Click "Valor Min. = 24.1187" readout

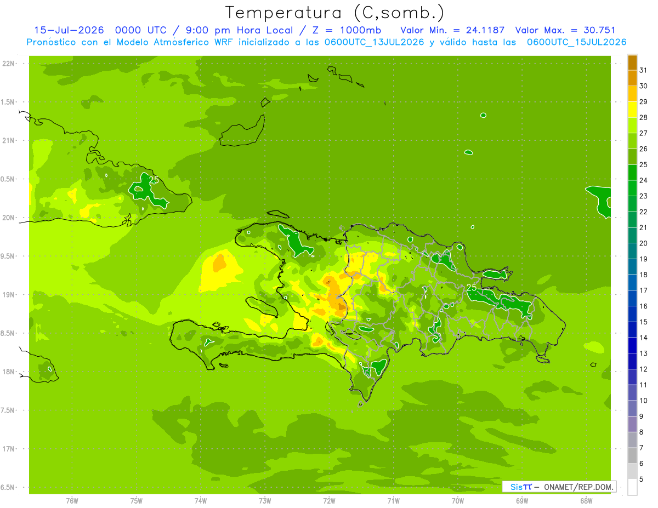tap(452, 30)
